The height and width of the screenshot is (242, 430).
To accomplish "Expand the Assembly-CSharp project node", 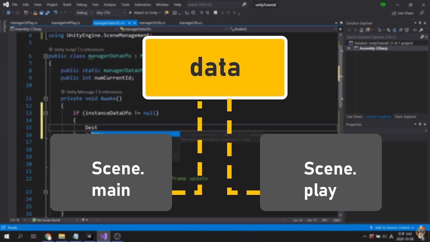I will click(x=348, y=48).
